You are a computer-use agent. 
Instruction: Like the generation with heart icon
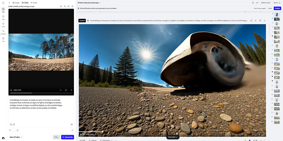click(x=249, y=140)
